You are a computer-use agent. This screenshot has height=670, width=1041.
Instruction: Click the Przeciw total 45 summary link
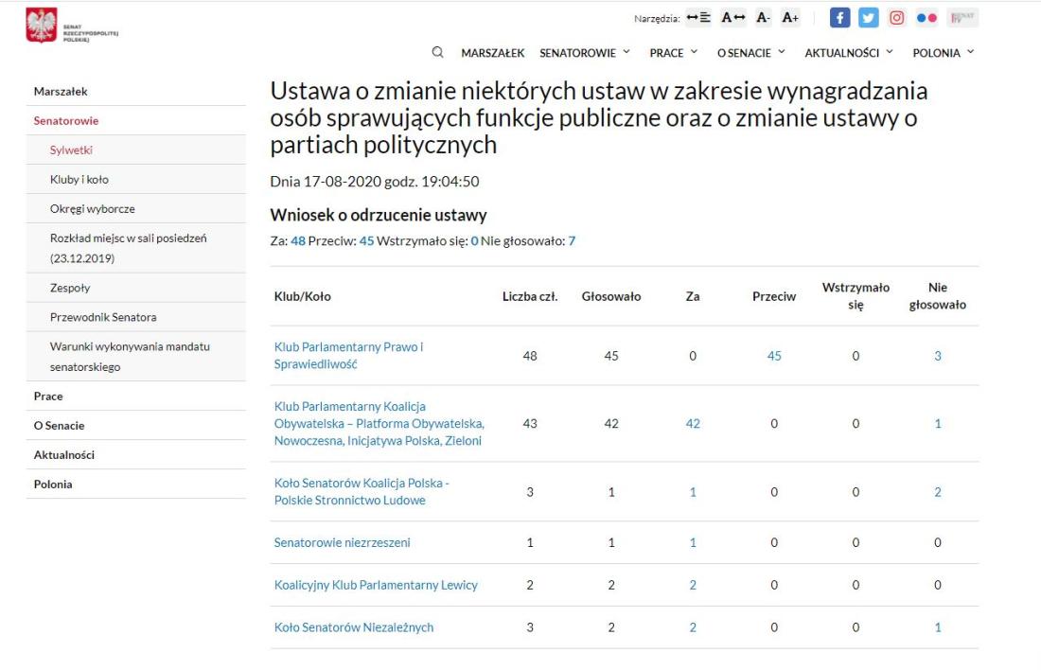click(366, 241)
